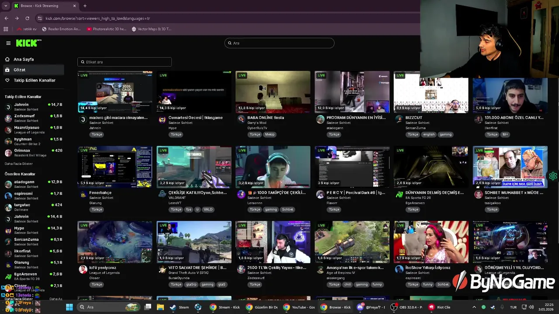The height and width of the screenshot is (314, 559).
Task: Click the kick.com URL address bar
Action: click(97, 18)
